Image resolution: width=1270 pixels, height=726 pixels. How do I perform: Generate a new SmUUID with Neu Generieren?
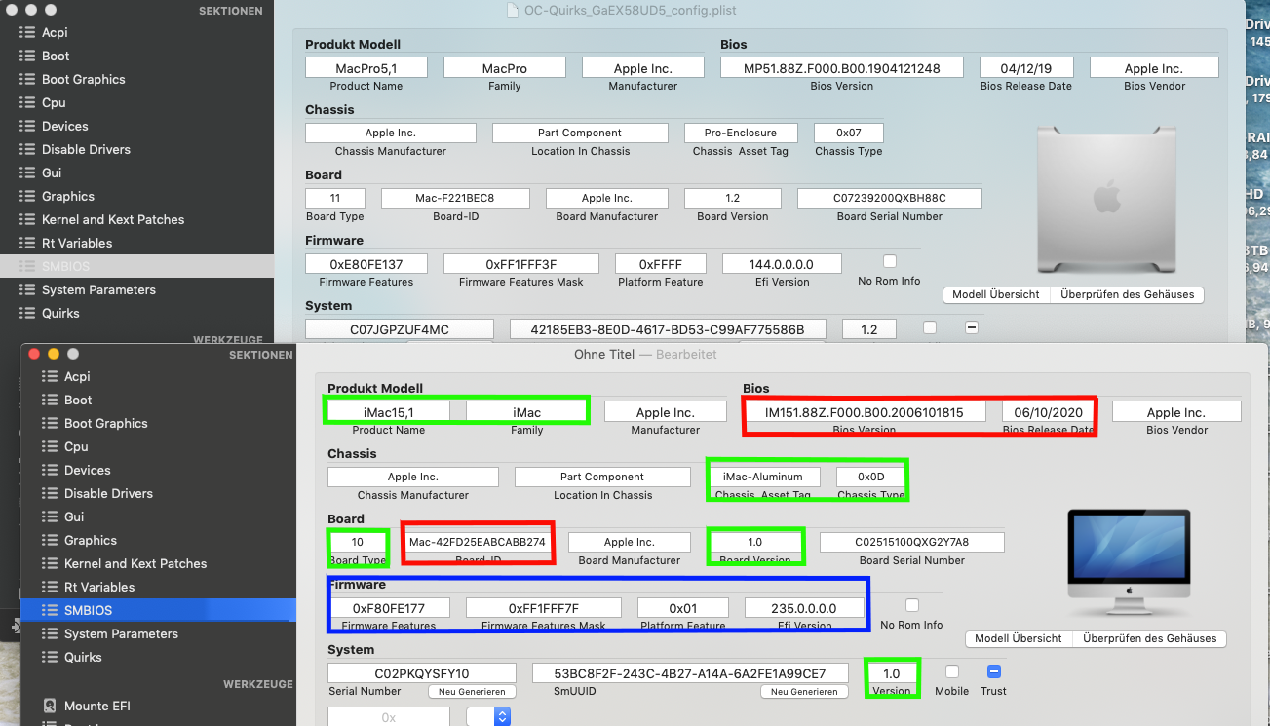[804, 692]
